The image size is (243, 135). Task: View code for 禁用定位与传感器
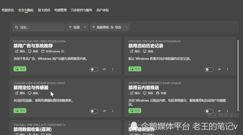[104, 111]
